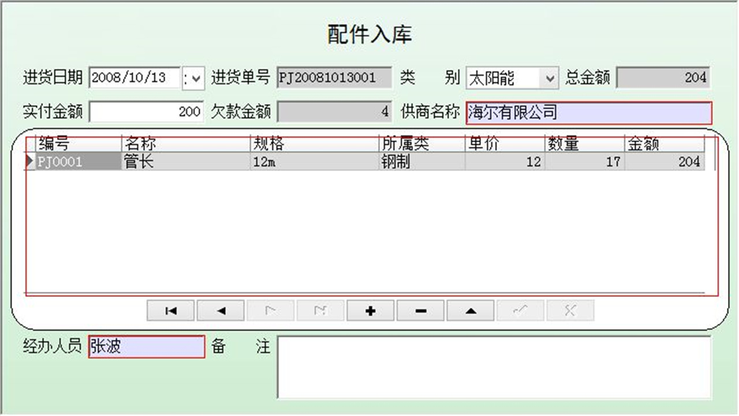
Task: Click the first record navigator icon
Action: click(x=170, y=310)
